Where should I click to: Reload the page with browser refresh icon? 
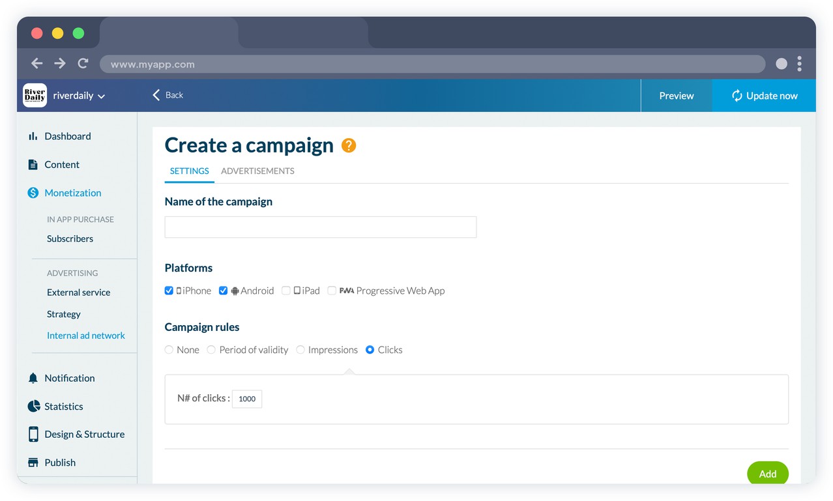coord(83,63)
